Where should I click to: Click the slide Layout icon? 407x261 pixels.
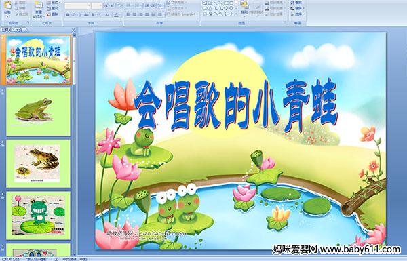53,3
